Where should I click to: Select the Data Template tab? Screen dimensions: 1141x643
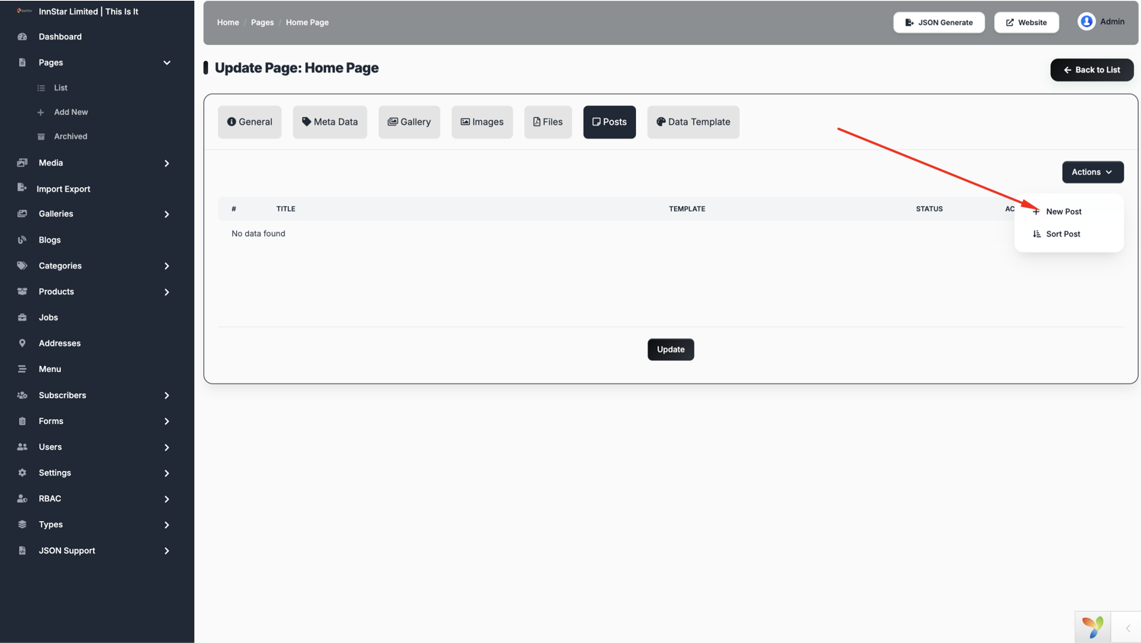[693, 122]
